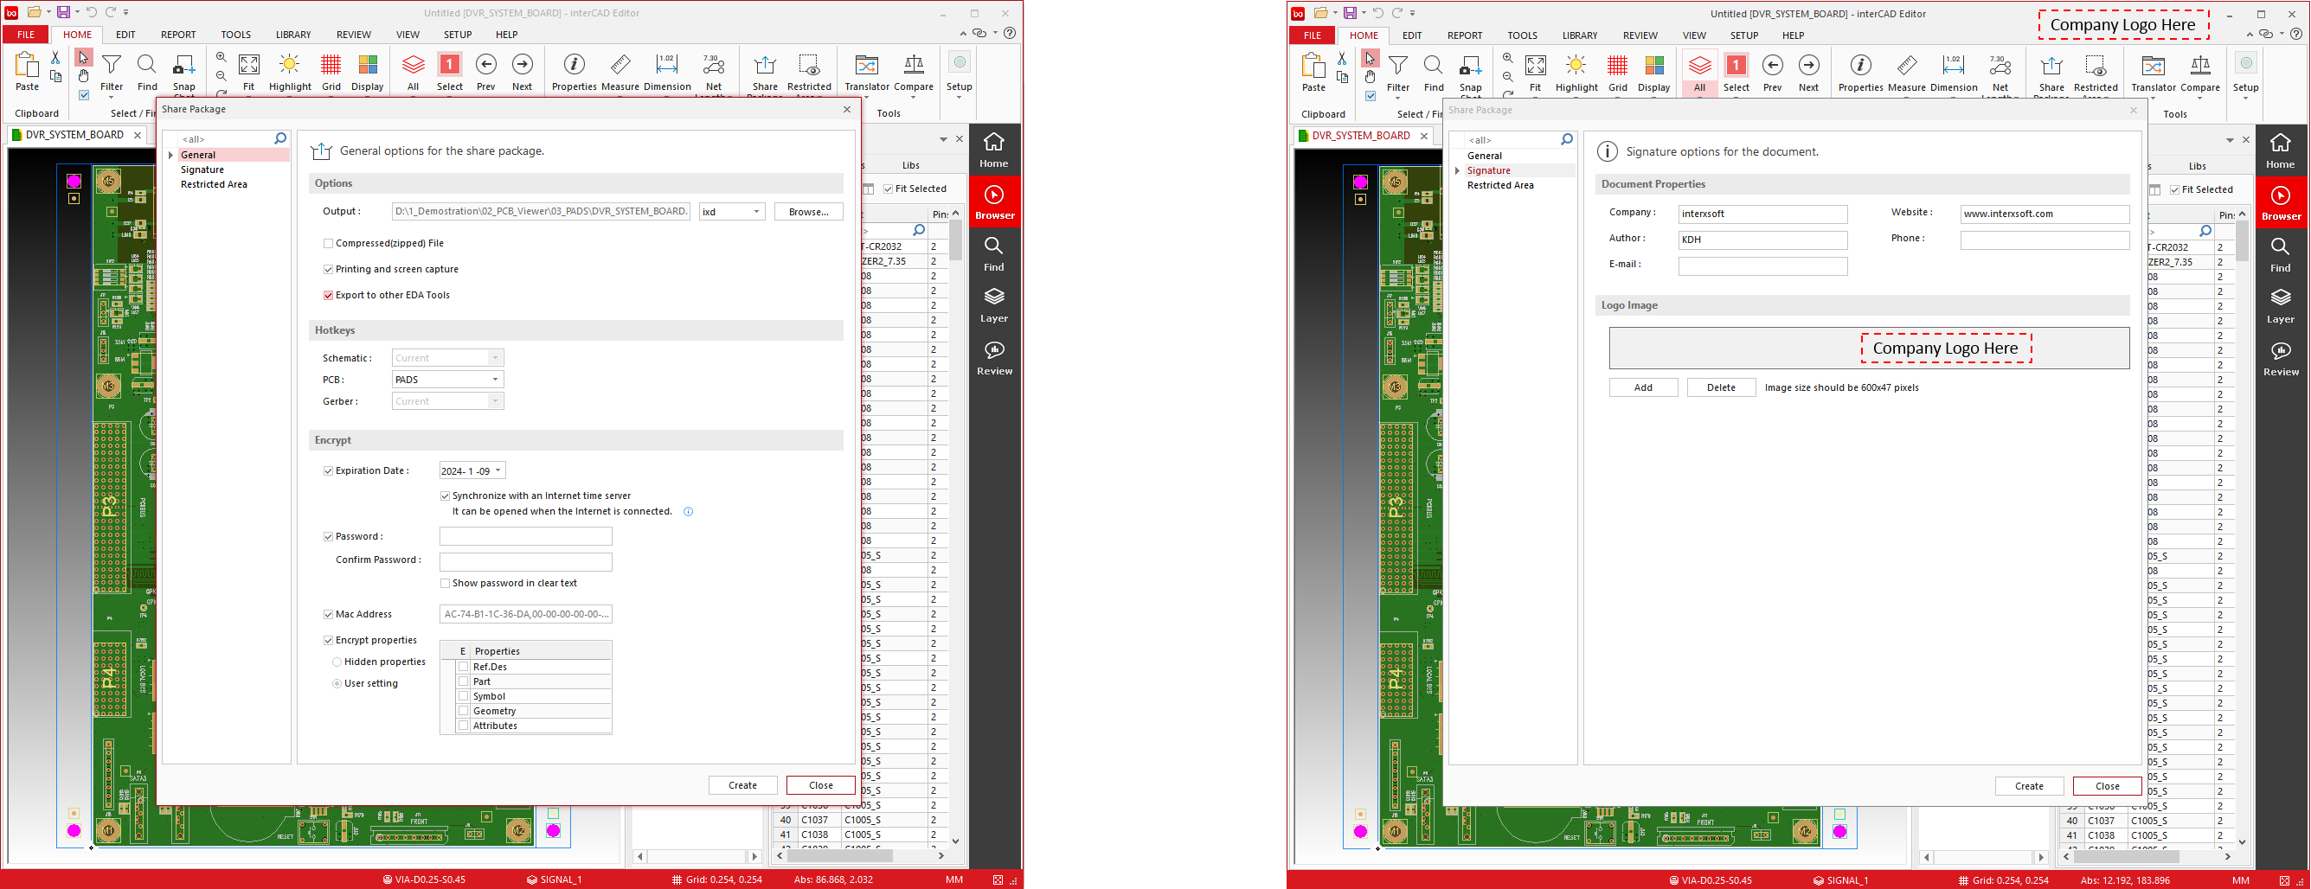Click Create button in left dialog
This screenshot has height=889, width=2311.
pyautogui.click(x=743, y=785)
